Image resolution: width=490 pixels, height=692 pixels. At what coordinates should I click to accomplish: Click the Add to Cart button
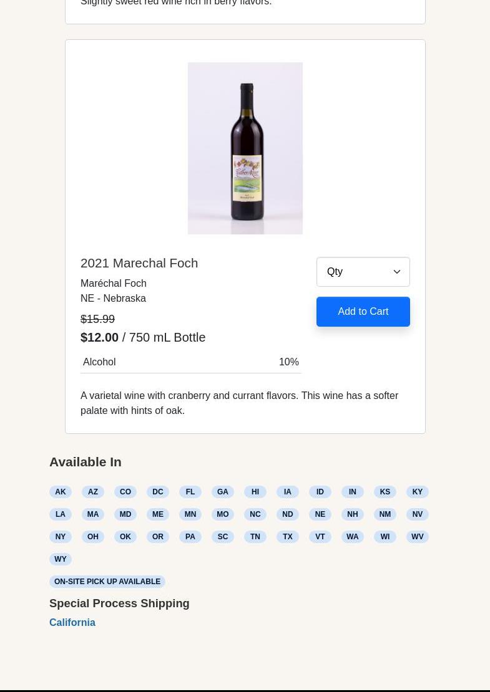tap(363, 312)
